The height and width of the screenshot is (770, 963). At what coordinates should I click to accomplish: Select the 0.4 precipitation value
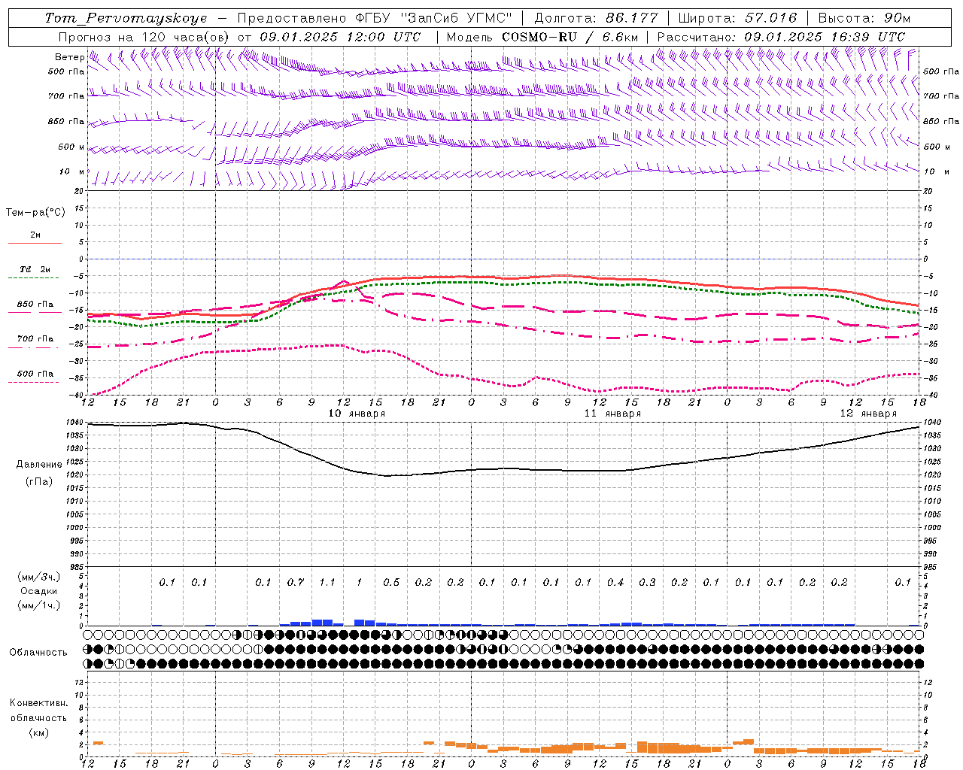coord(615,582)
